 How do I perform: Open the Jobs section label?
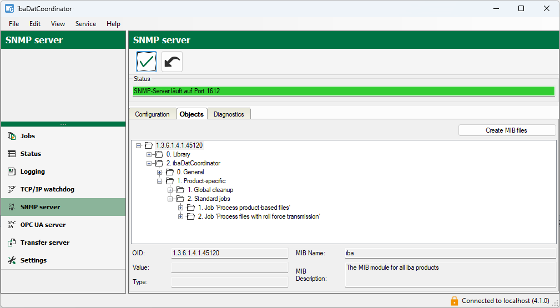pos(28,136)
